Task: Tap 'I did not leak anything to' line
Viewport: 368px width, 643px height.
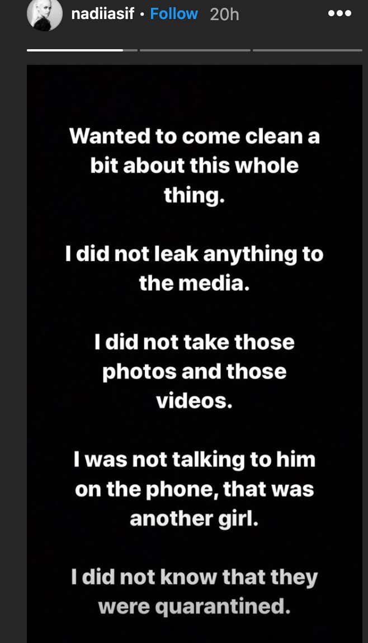Action: (195, 254)
